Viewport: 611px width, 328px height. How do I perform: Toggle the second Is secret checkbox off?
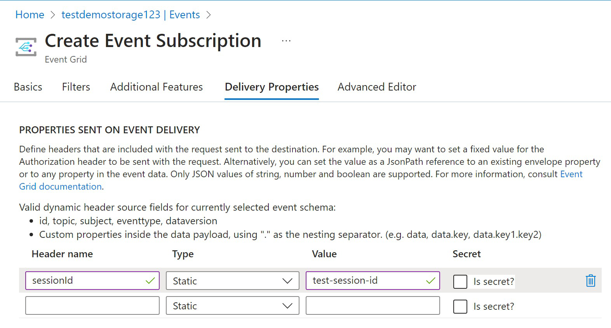pos(460,306)
